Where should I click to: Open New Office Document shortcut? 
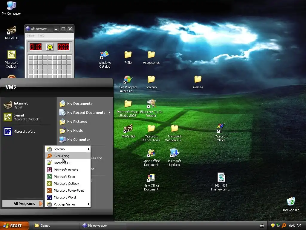(x=151, y=182)
